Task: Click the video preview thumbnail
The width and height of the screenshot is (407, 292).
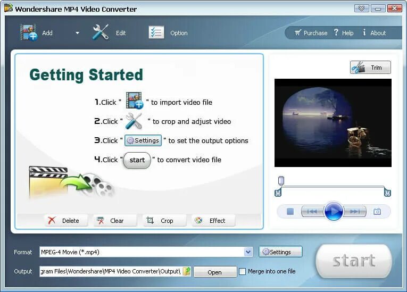Action: 333,123
